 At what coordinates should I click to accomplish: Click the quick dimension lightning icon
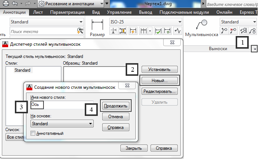pyautogui.click(x=133, y=31)
